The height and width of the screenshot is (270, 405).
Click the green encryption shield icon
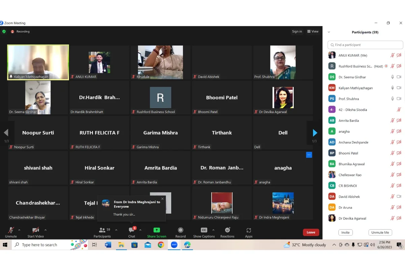pos(4,31)
